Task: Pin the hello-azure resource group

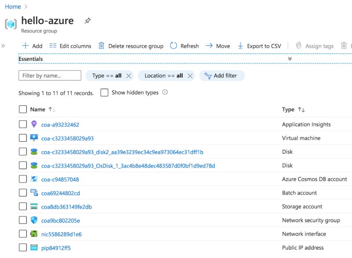Action: [87, 21]
